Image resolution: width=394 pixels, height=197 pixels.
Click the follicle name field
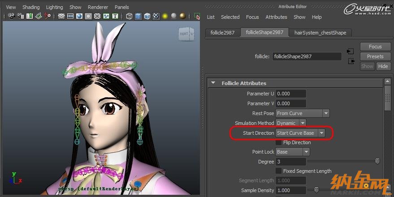coord(307,56)
